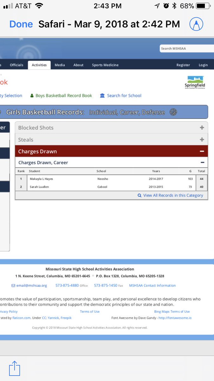Click games value 73
214x381 pixels.
[191, 187]
